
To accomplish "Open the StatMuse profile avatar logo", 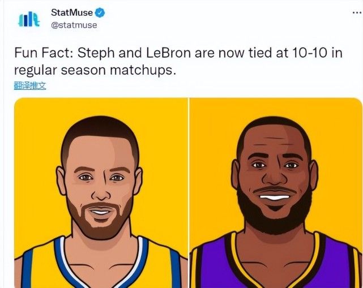I will (29, 19).
